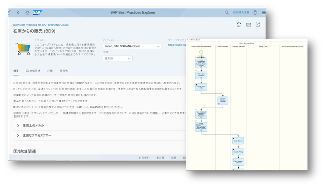Click the shopping cart scope item image

(x=23, y=49)
